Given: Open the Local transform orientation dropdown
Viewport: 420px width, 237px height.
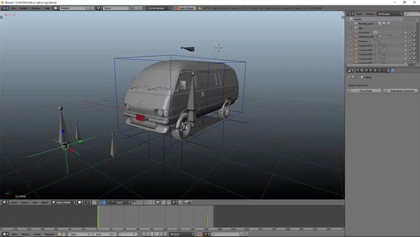Looking at the screenshot, I should click(x=123, y=202).
